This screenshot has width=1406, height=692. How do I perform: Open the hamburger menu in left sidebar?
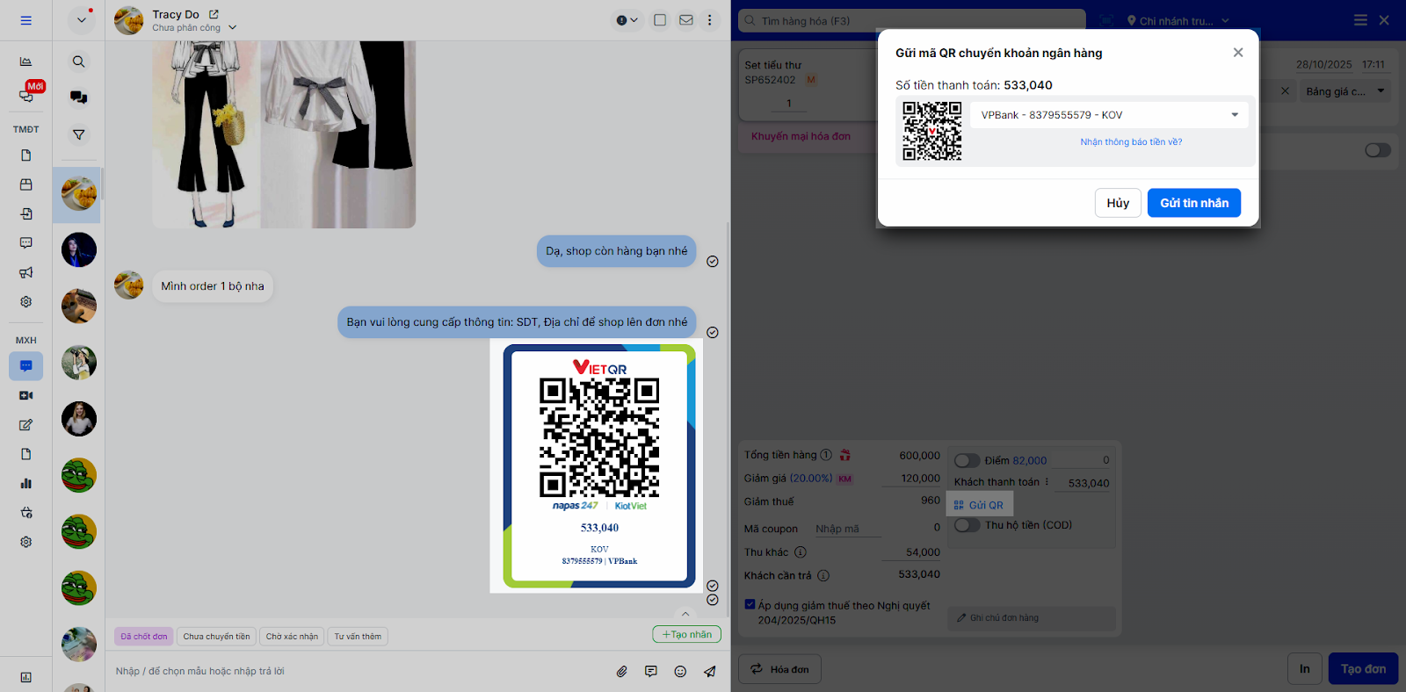coord(25,20)
